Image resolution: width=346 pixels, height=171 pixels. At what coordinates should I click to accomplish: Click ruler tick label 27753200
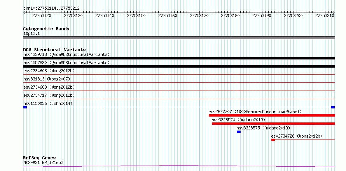(x=294, y=16)
